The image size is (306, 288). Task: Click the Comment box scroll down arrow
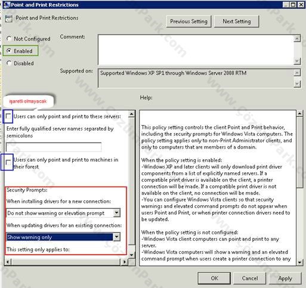[x=297, y=61]
